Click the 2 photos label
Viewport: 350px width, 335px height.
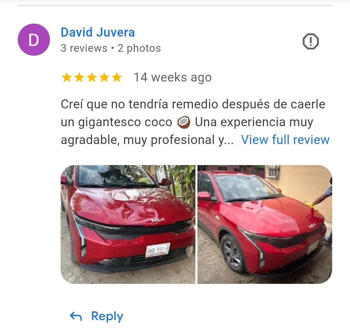coord(139,48)
